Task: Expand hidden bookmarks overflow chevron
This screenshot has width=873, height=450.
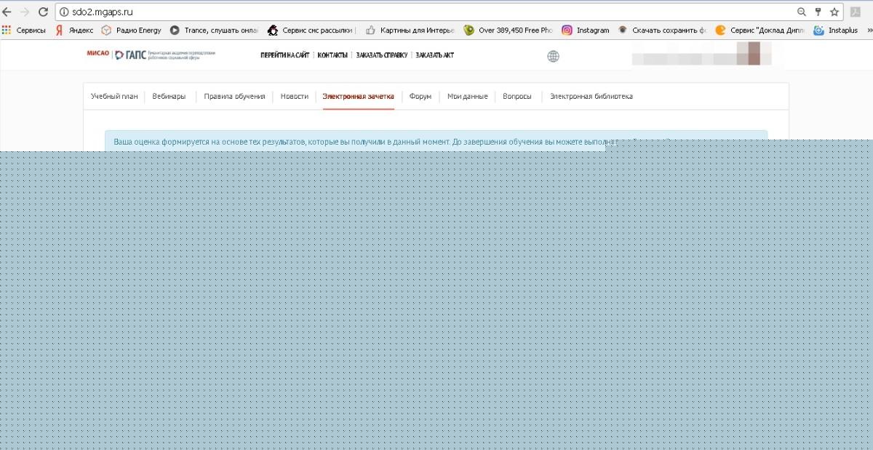Action: point(867,31)
